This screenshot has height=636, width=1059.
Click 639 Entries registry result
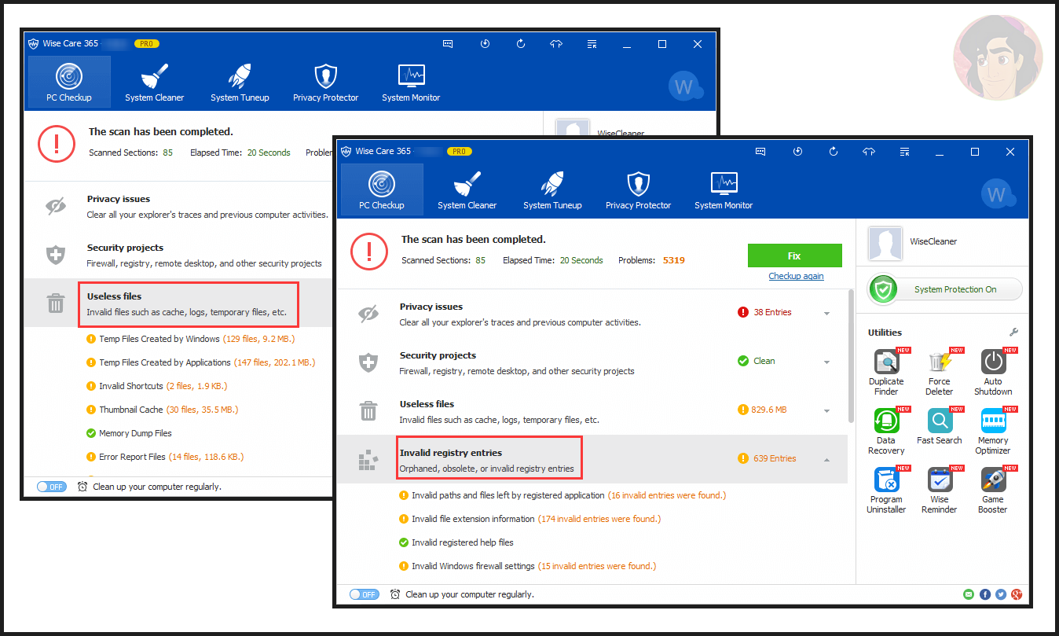[x=767, y=458]
